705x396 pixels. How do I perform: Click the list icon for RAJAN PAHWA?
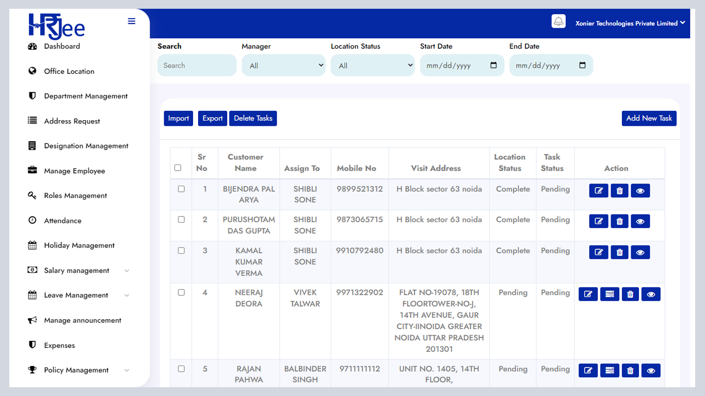click(x=610, y=371)
